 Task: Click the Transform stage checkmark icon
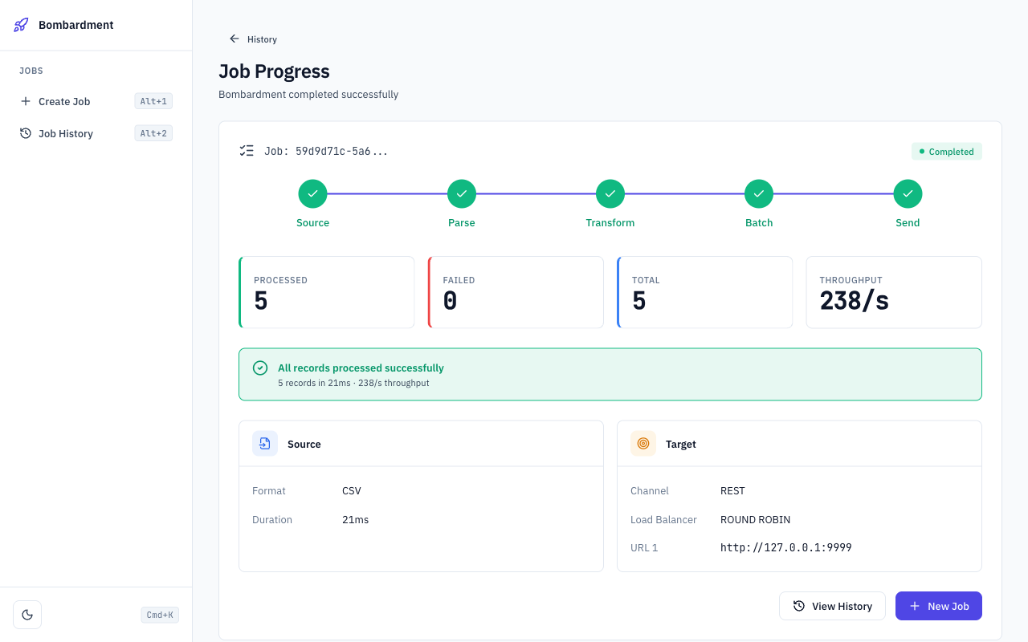click(x=610, y=193)
